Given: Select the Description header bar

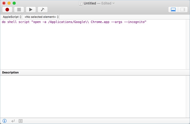Looking at the screenshot, I should pyautogui.click(x=92, y=72).
